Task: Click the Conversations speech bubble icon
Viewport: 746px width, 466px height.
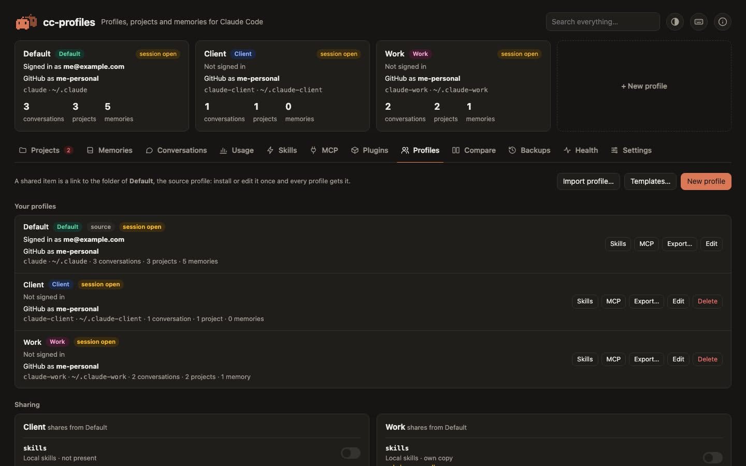Action: pyautogui.click(x=149, y=150)
